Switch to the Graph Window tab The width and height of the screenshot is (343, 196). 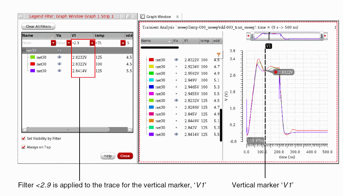click(x=158, y=17)
